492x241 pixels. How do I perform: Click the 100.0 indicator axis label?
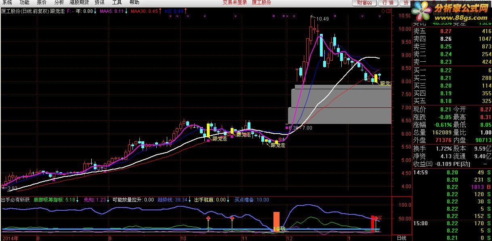coord(404,205)
